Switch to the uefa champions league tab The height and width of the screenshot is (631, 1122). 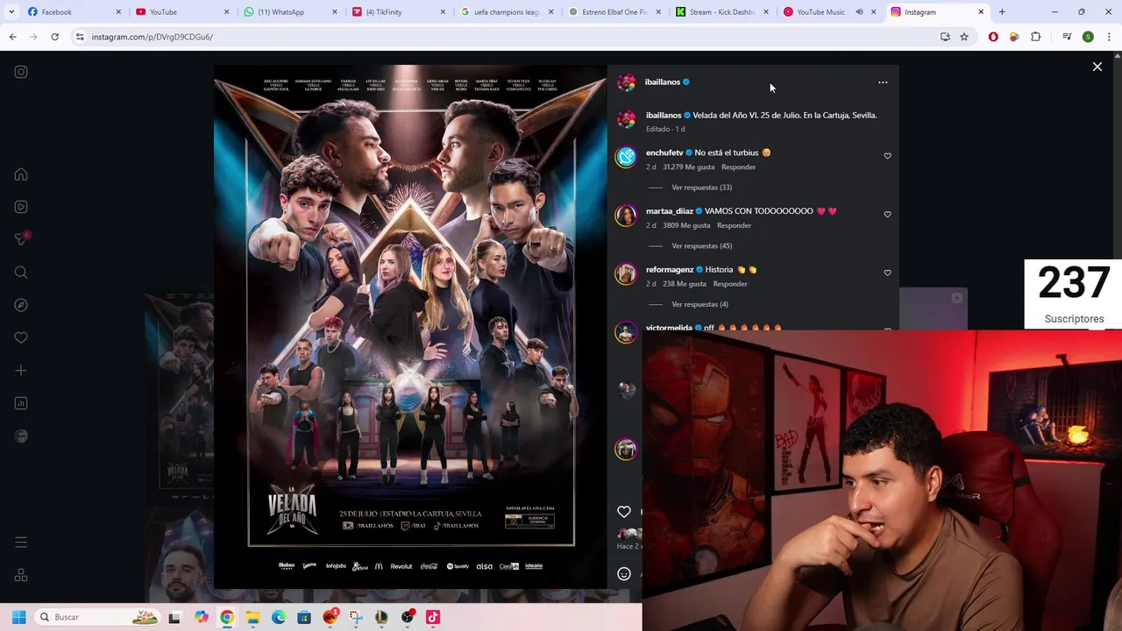(x=508, y=12)
